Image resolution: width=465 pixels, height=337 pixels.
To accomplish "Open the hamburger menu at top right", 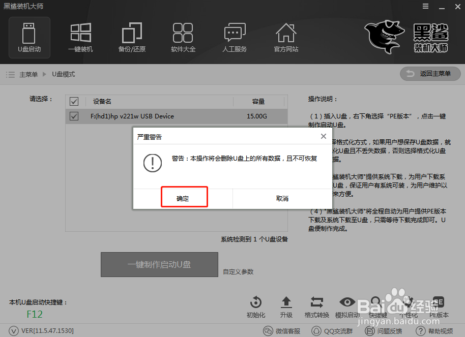I will (x=426, y=6).
